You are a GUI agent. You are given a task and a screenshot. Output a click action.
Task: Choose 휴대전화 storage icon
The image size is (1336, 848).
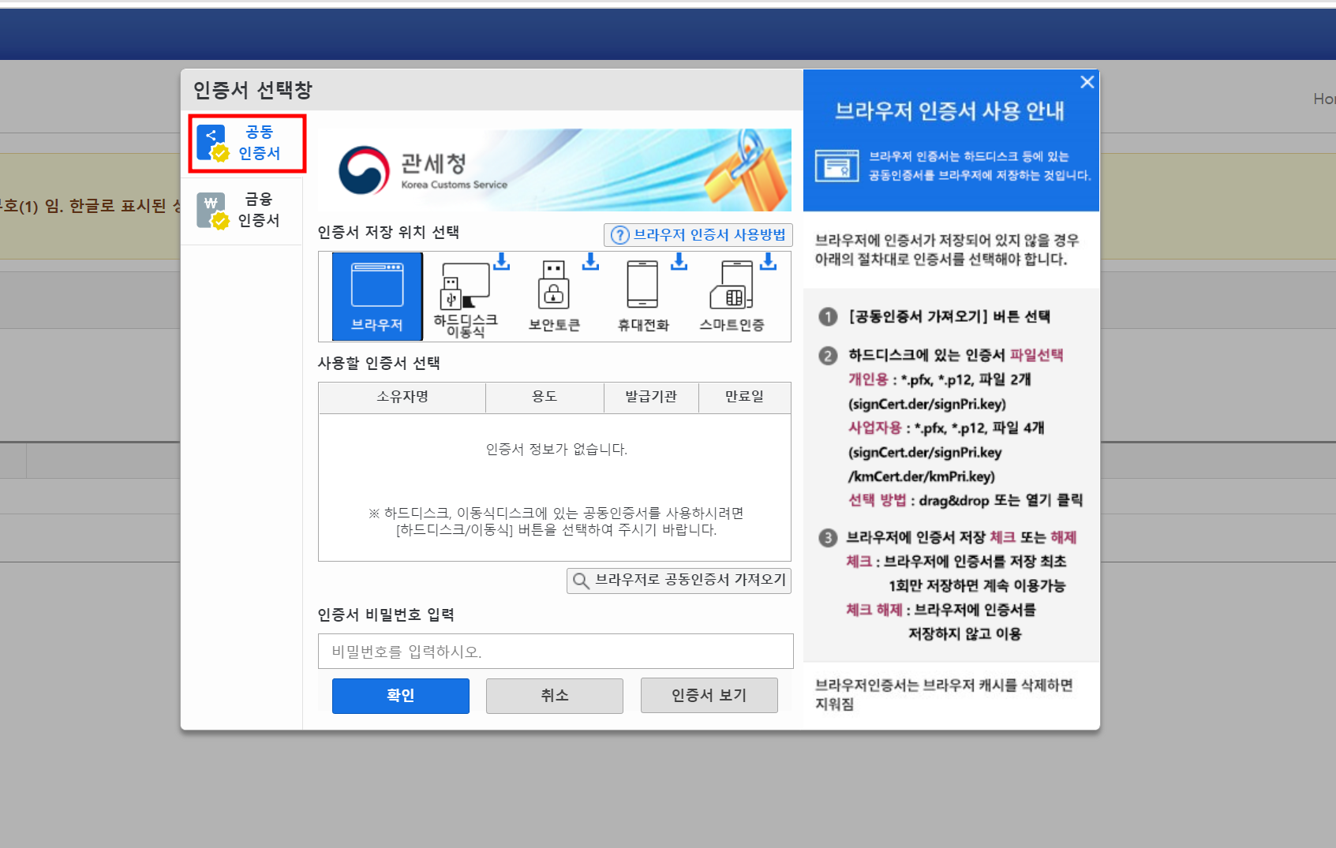pos(644,297)
